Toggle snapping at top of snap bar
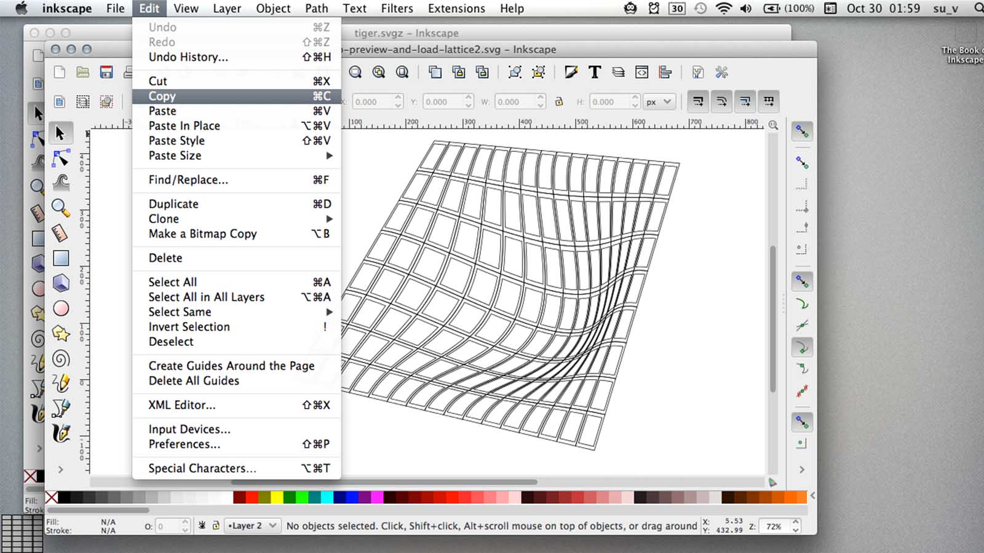Image resolution: width=984 pixels, height=553 pixels. [x=802, y=131]
